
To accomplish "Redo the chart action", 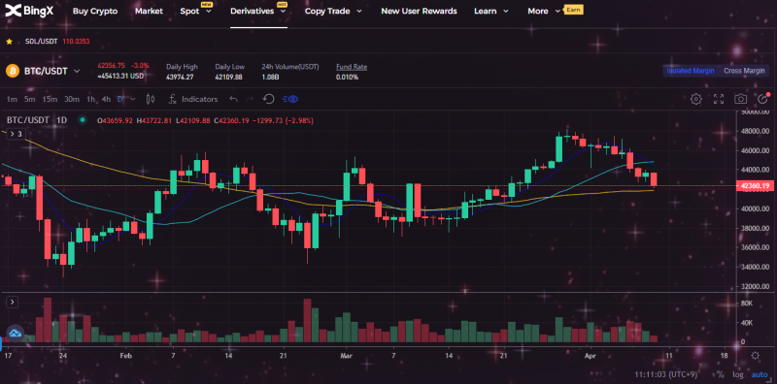I will coord(250,99).
